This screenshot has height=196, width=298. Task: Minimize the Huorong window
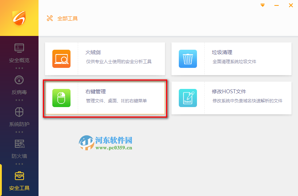(277, 5)
